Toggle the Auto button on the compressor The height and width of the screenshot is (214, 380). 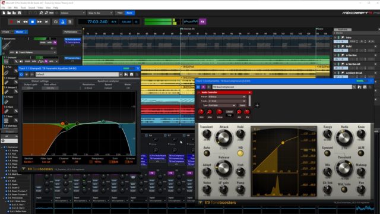tap(207, 153)
